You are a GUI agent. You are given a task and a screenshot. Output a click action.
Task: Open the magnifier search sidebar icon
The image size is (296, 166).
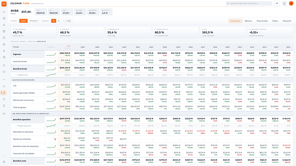(x=4, y=86)
